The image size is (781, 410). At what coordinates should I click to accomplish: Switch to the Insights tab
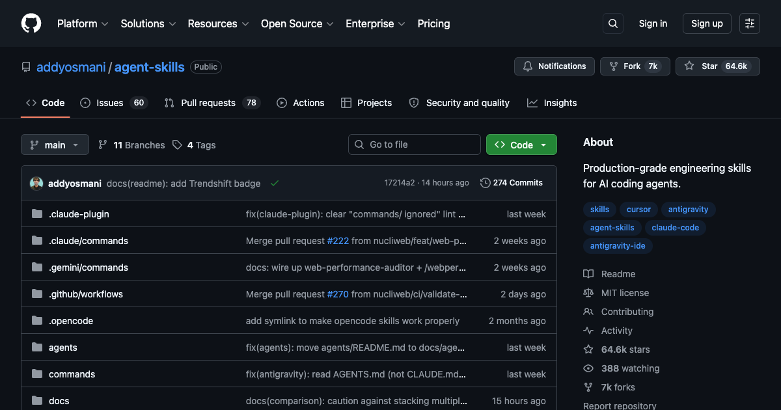552,103
